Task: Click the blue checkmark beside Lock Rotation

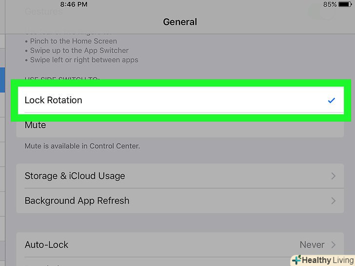Action: pyautogui.click(x=332, y=100)
